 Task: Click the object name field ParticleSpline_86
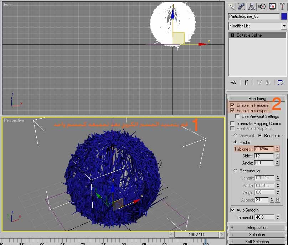[x=254, y=16]
